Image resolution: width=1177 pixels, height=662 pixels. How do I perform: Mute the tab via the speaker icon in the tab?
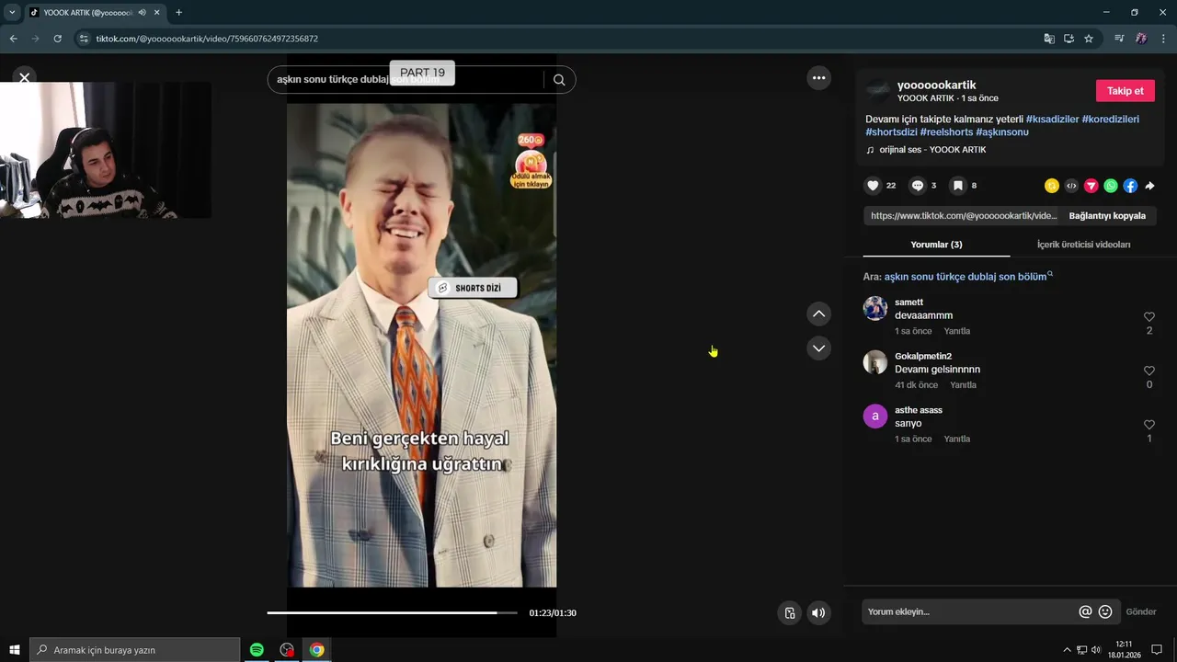143,13
